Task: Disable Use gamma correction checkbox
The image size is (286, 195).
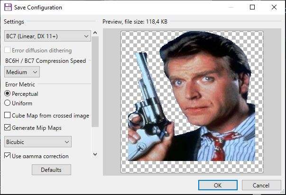Action: click(x=7, y=155)
